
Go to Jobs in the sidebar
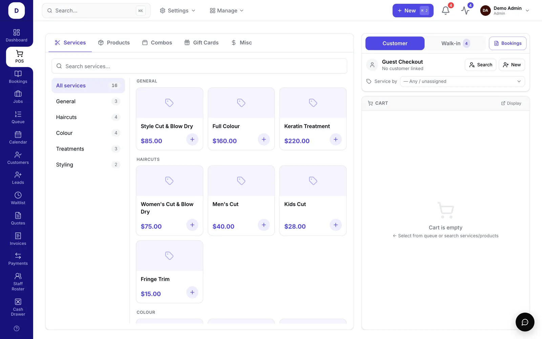[x=18, y=97]
